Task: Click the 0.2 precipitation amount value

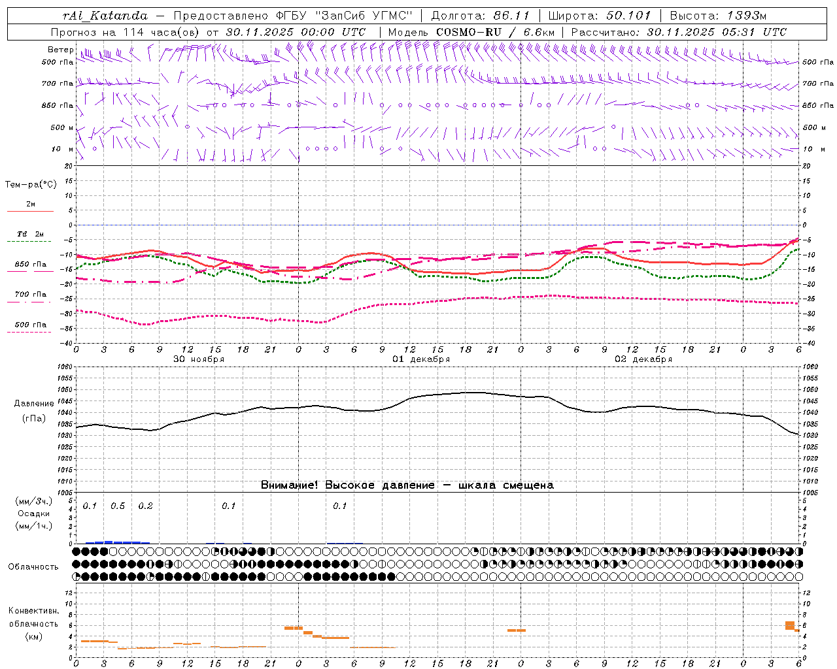Action: tap(145, 506)
